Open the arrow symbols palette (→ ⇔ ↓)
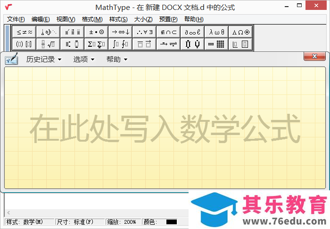This screenshot has width=330, height=229. pyautogui.click(x=120, y=32)
